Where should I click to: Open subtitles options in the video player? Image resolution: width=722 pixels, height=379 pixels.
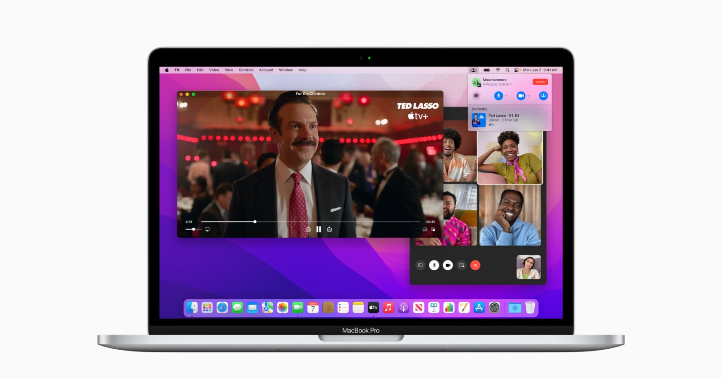(424, 230)
